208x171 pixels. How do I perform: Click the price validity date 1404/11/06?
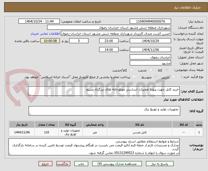tap(150, 50)
